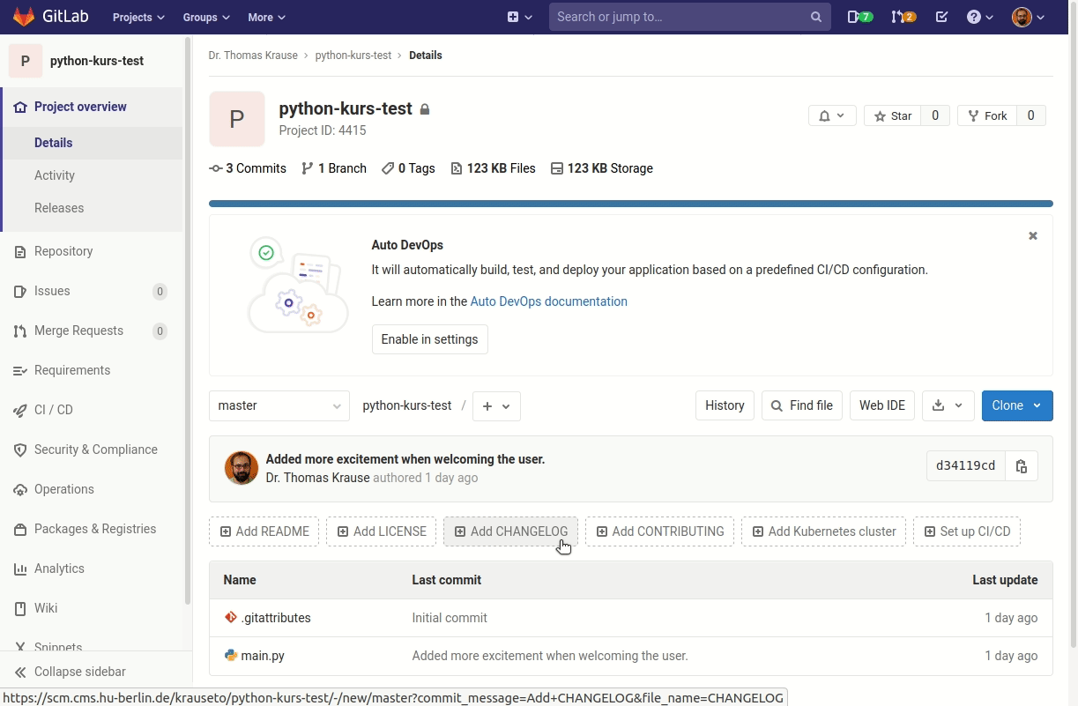Click the GitLab fox logo
This screenshot has height=706, width=1078.
(x=25, y=17)
